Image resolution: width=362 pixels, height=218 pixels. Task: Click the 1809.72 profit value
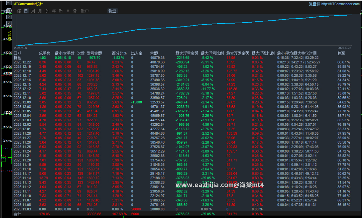[x=93, y=178]
